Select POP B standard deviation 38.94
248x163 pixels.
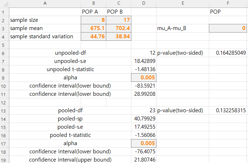[x=119, y=36]
